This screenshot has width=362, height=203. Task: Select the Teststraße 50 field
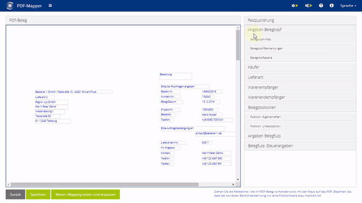[x=48, y=117]
